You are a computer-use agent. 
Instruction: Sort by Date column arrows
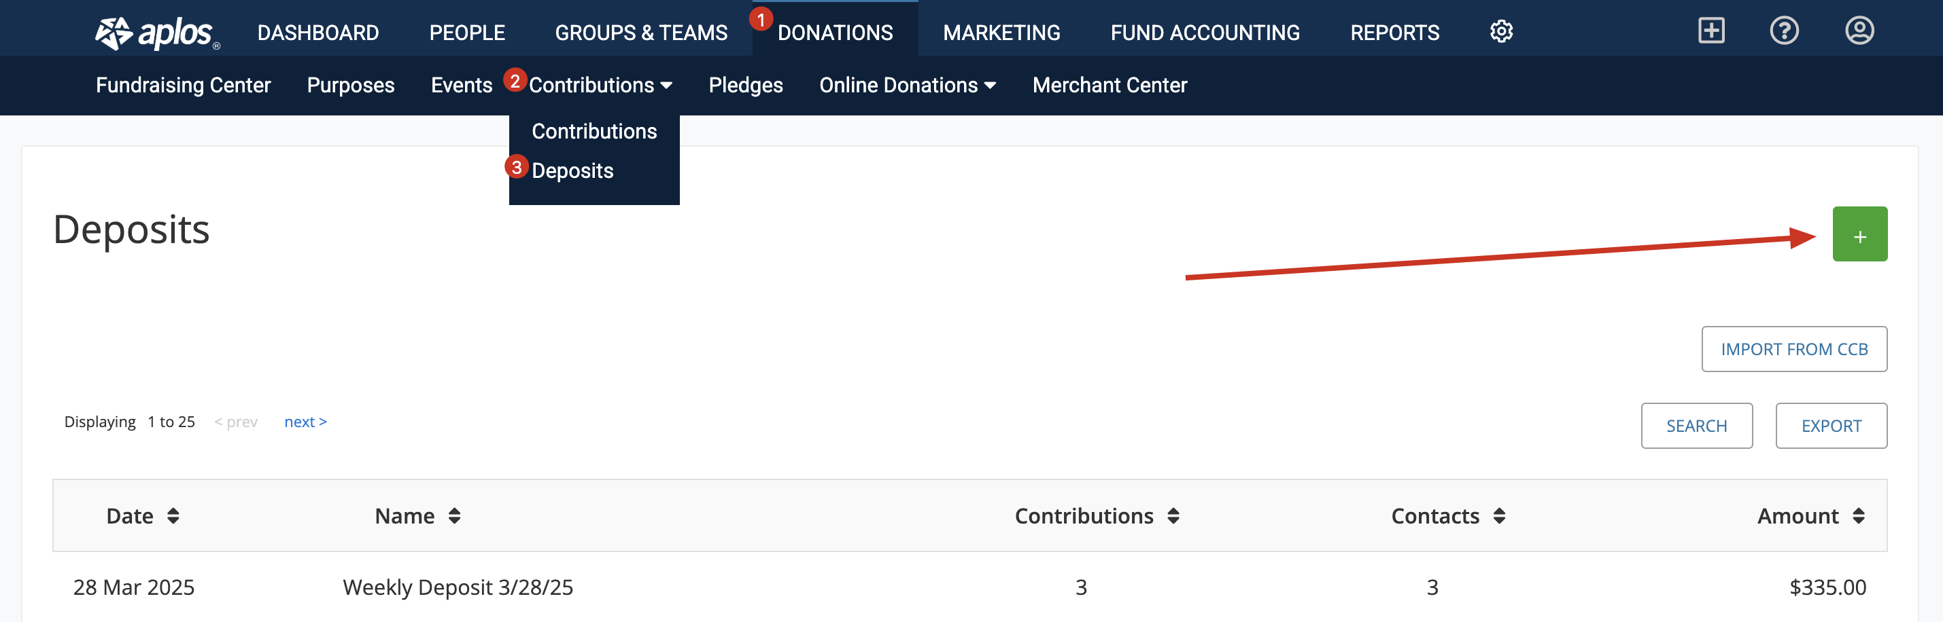pos(173,516)
